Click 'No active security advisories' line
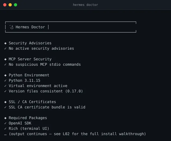This screenshot has height=141, width=171. click(x=41, y=49)
